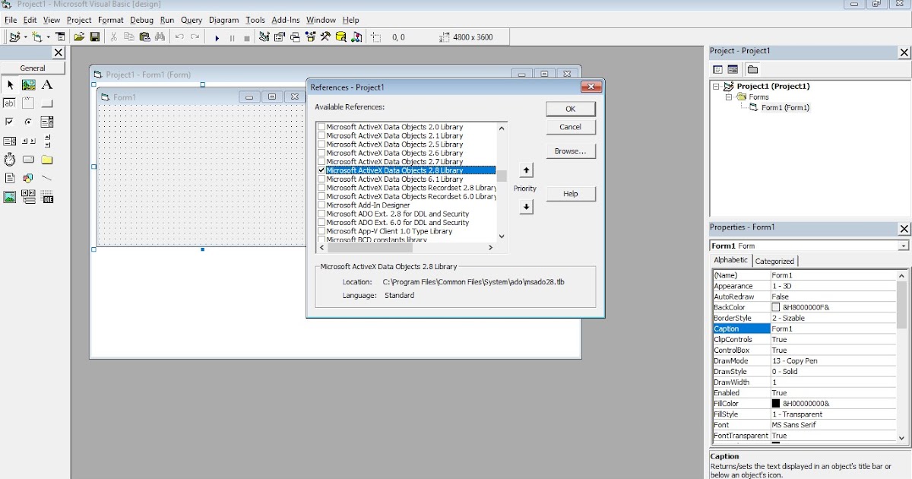Select the Pointer tool in the toolbox
The width and height of the screenshot is (912, 479).
pyautogui.click(x=10, y=84)
